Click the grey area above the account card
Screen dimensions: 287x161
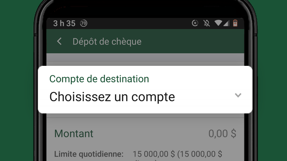point(145,60)
